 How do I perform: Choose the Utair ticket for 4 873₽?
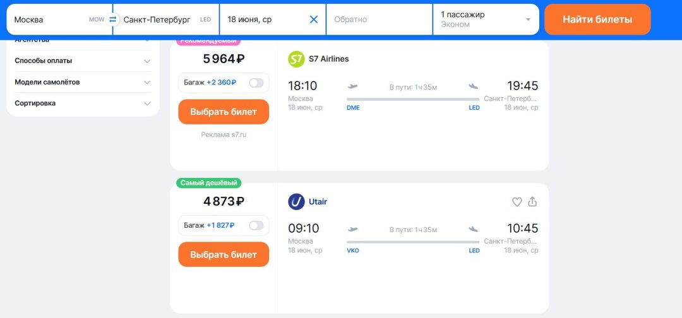pyautogui.click(x=224, y=255)
